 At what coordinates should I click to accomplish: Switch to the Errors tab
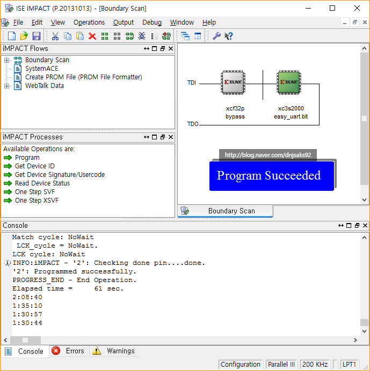[x=69, y=351]
